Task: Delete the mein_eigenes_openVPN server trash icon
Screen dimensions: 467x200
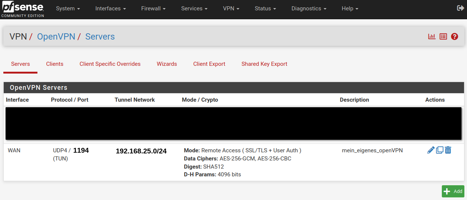Action: click(x=448, y=150)
